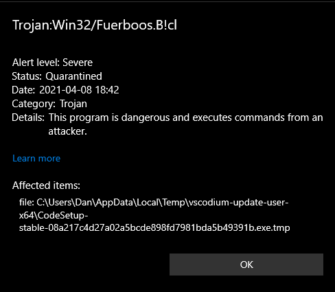335x292 pixels.
Task: Click the Affected items heading
Action: pos(46,186)
